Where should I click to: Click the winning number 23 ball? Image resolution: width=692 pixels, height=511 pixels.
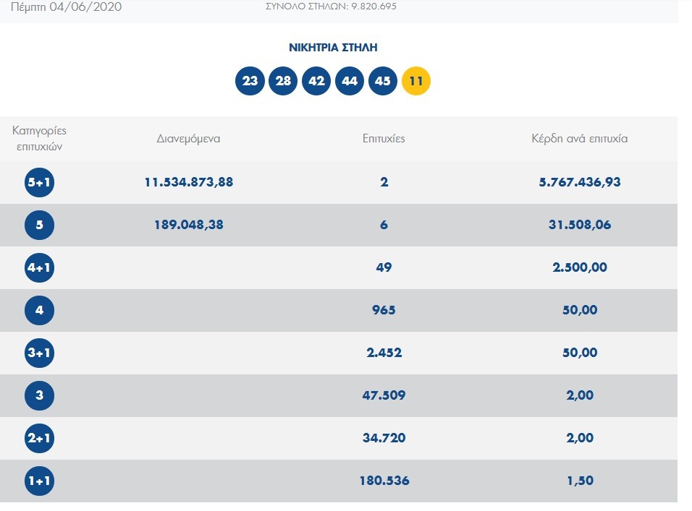click(x=250, y=81)
